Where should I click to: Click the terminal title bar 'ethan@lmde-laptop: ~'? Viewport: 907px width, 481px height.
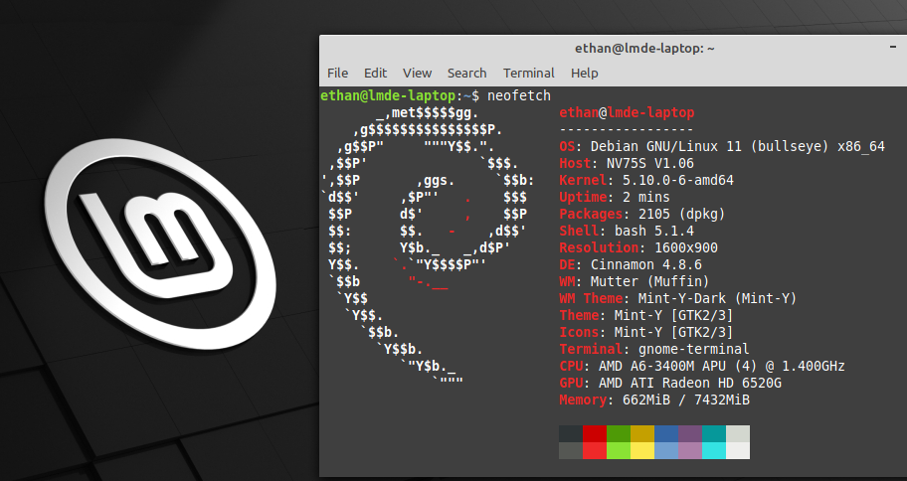(x=644, y=49)
